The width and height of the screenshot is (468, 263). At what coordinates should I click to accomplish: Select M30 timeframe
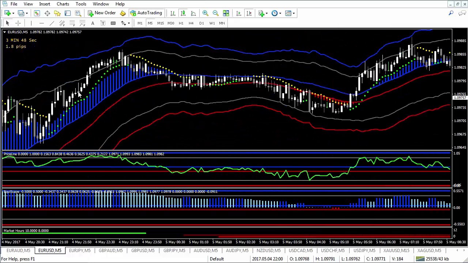point(171,23)
